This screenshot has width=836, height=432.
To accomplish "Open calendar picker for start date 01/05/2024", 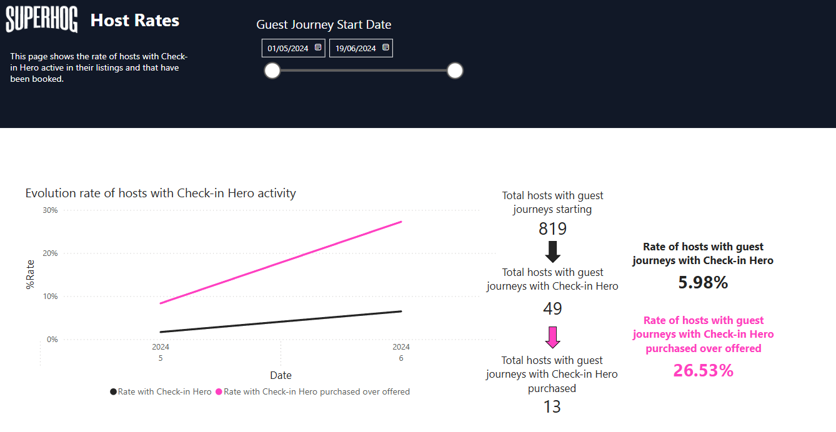I will (318, 47).
